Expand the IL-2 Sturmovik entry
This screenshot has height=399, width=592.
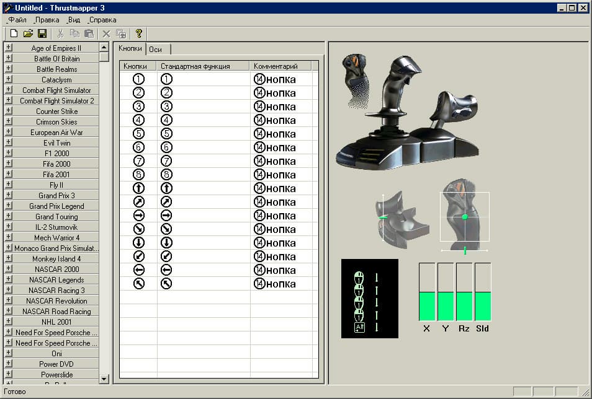click(8, 227)
